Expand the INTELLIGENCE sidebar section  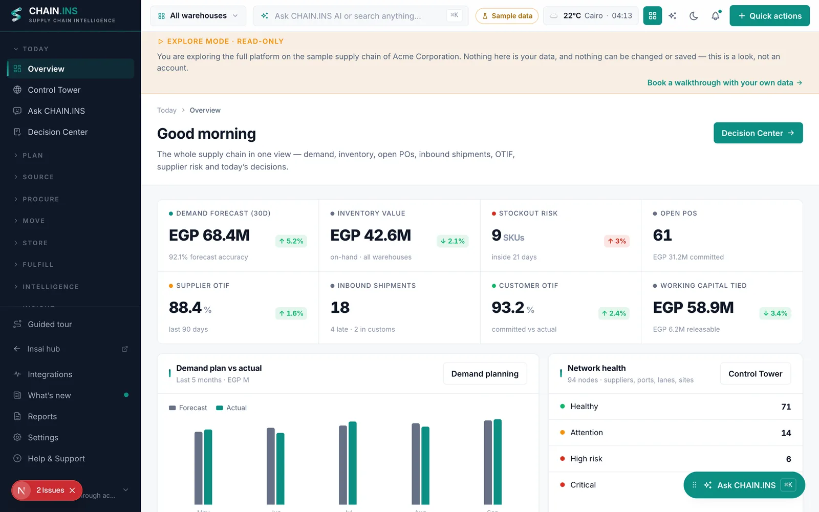point(46,287)
